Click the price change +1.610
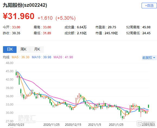The width and height of the screenshot is (157, 128). [x=45, y=18]
